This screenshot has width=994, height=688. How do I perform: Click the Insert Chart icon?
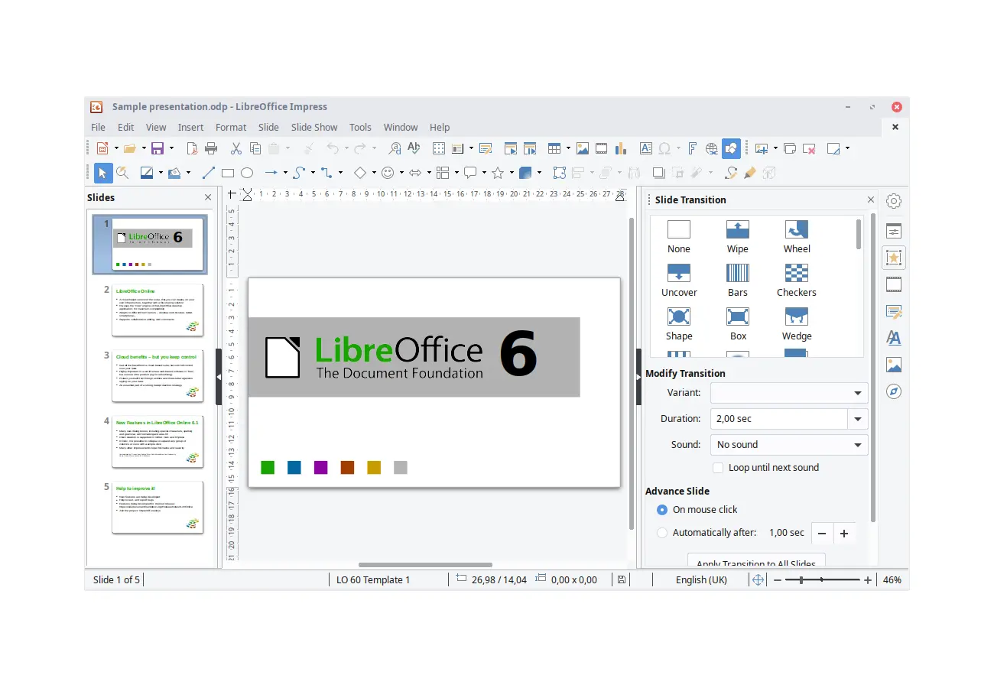click(x=621, y=148)
